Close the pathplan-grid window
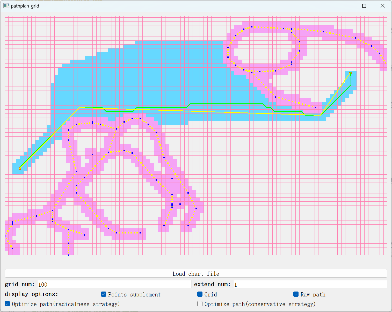392x312 pixels. point(382,6)
